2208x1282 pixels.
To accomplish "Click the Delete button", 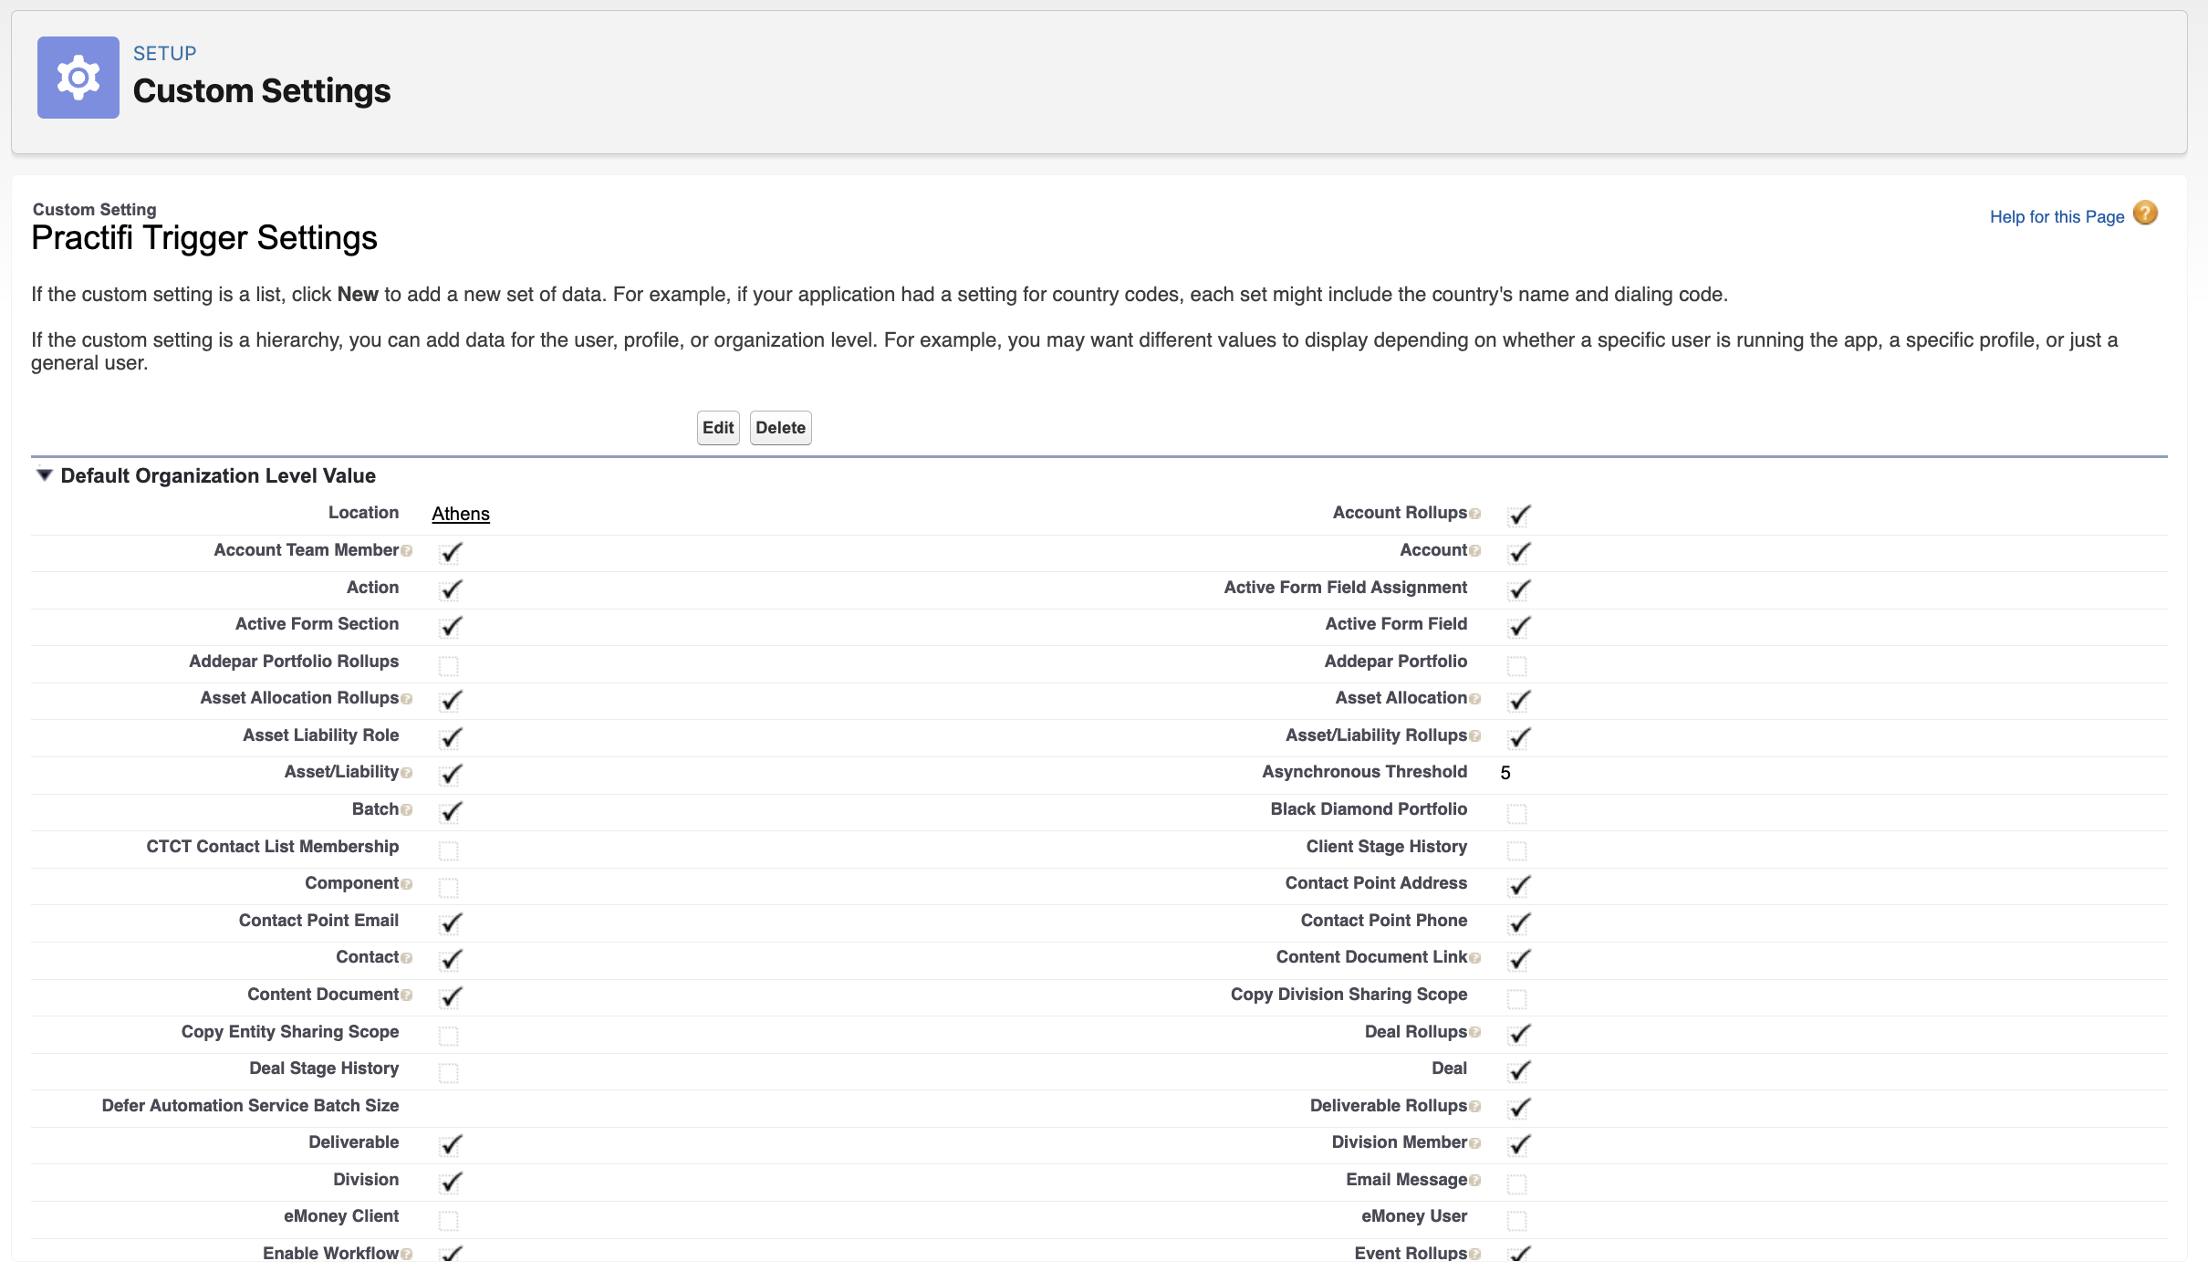I will click(780, 428).
